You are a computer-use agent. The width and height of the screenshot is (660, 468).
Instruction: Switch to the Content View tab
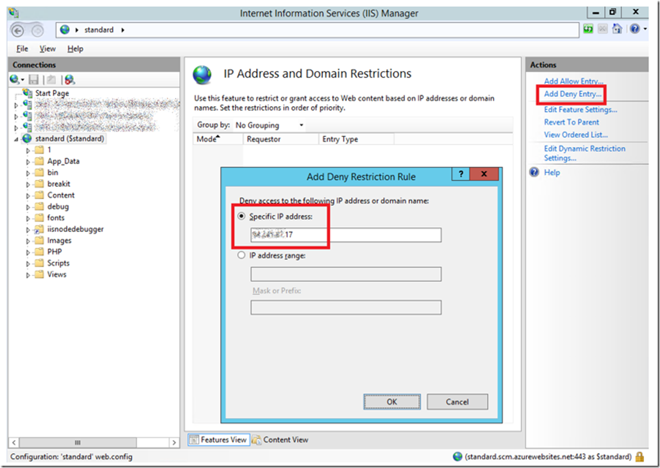tap(280, 440)
